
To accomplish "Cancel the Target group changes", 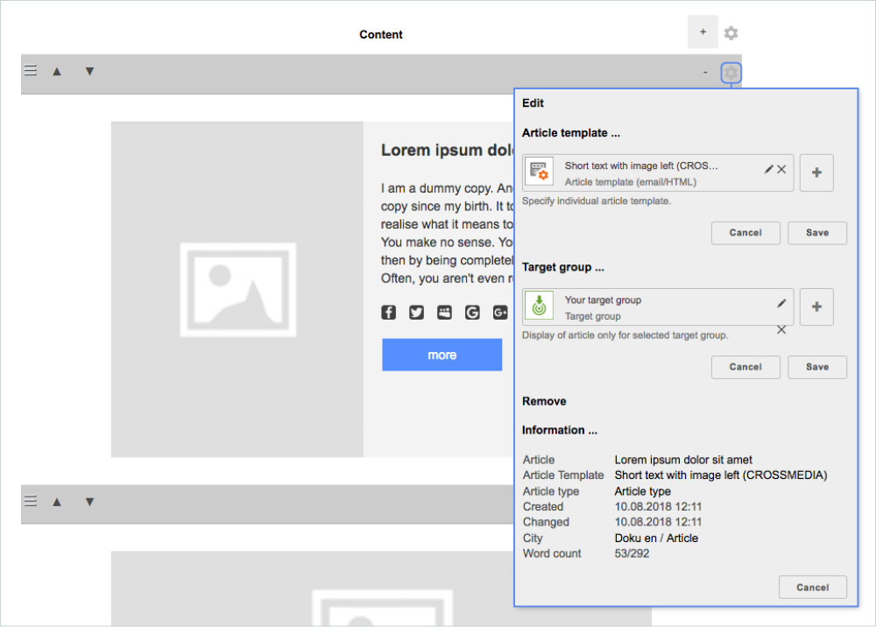I will (x=745, y=367).
